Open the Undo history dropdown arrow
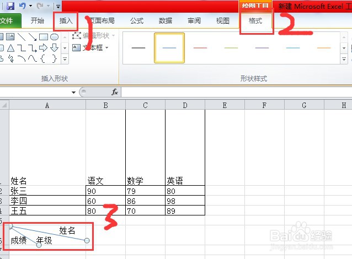The height and width of the screenshot is (259, 352). (30, 6)
